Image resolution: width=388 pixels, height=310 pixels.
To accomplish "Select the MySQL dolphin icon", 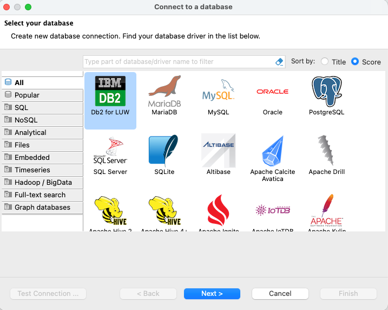I will pyautogui.click(x=218, y=90).
